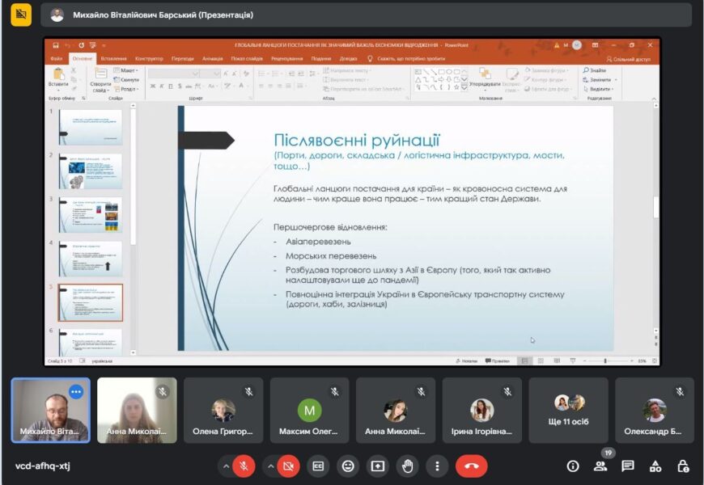Open meeting details info icon

(573, 466)
